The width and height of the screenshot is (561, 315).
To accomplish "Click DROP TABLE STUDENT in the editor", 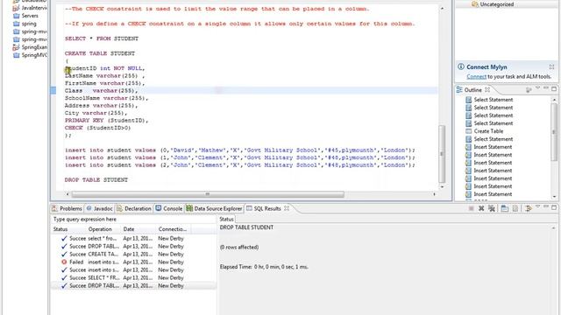I will tap(96, 180).
